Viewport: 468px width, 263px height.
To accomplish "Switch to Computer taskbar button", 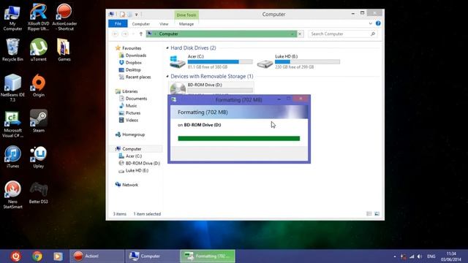I will tap(152, 256).
